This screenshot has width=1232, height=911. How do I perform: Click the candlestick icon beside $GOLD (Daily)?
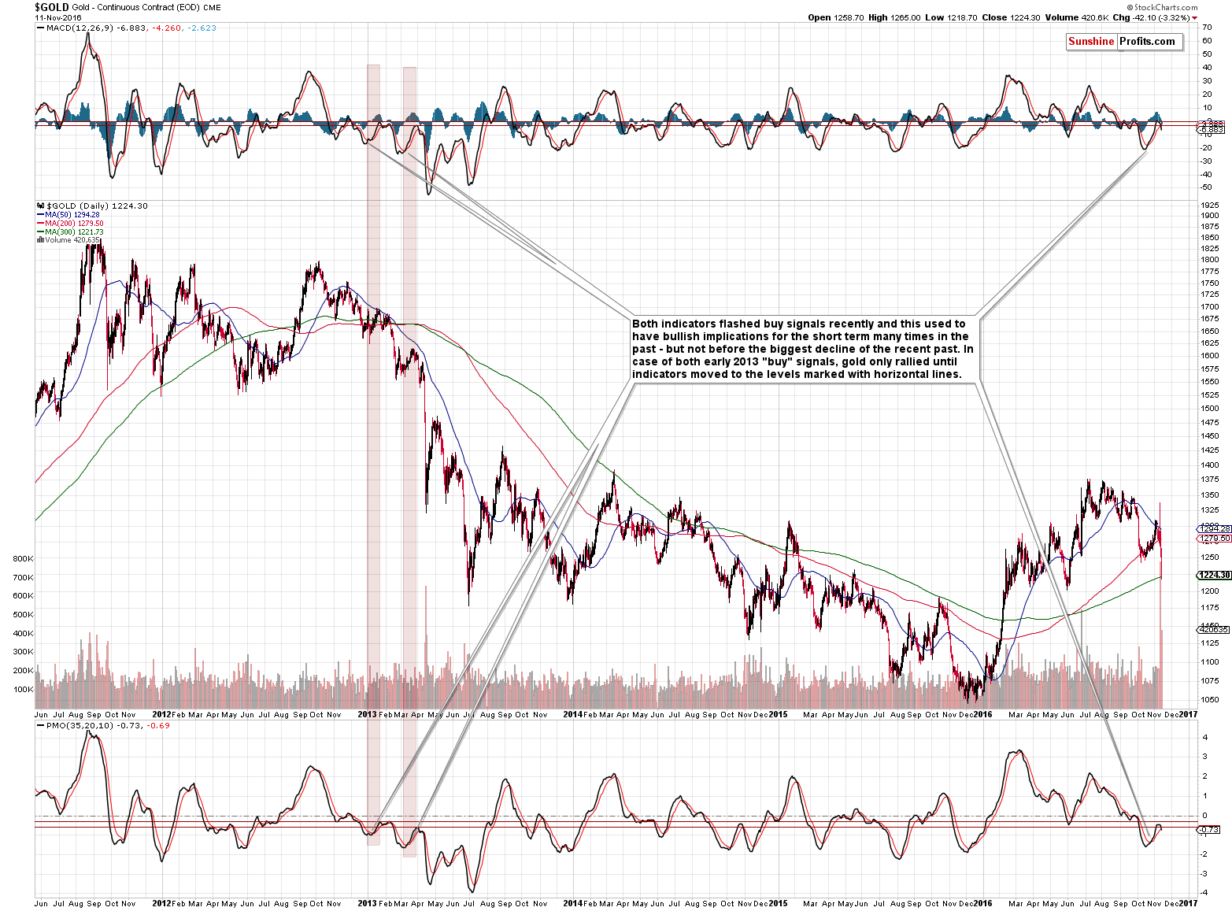pyautogui.click(x=41, y=206)
